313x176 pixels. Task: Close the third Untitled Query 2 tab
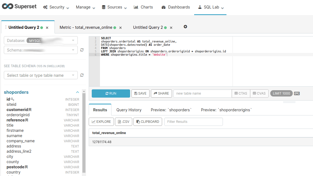tap(171, 28)
